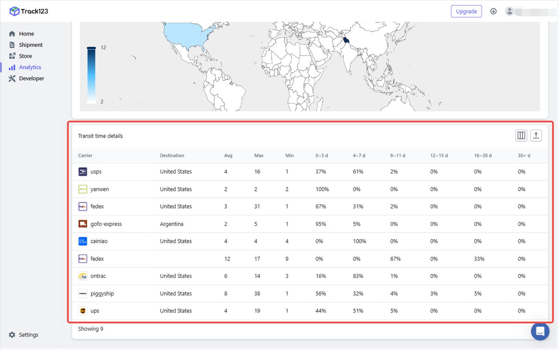Click United States destination in usps row

[176, 172]
